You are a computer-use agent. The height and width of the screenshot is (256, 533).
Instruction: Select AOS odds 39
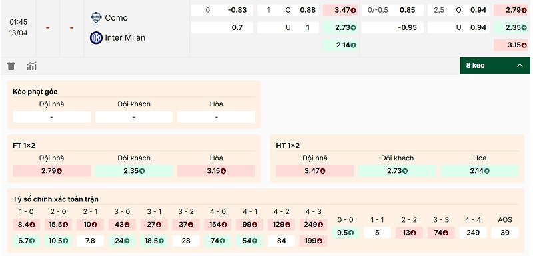coord(505,233)
